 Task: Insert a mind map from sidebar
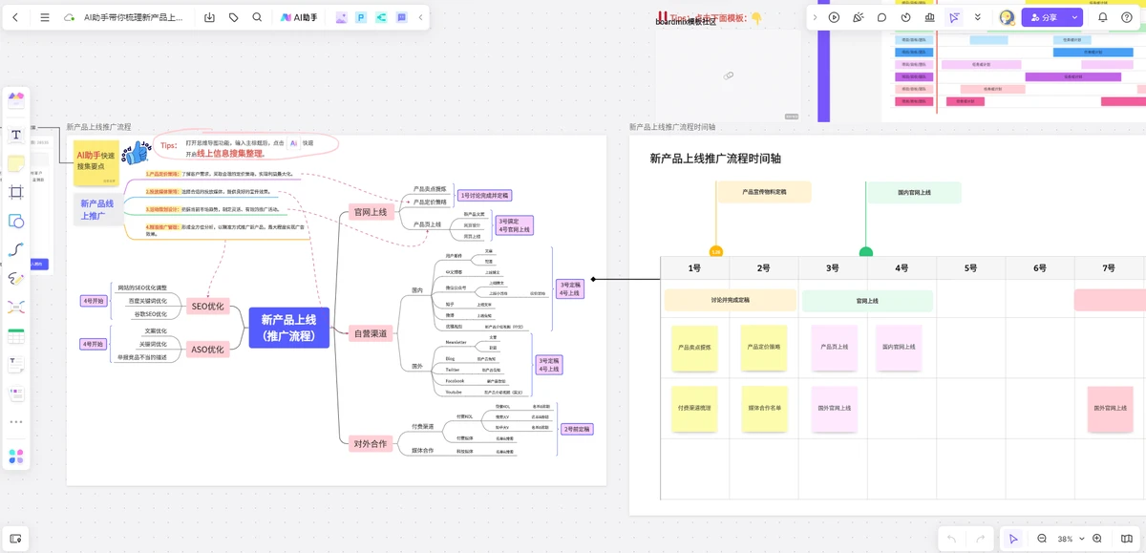tap(16, 308)
